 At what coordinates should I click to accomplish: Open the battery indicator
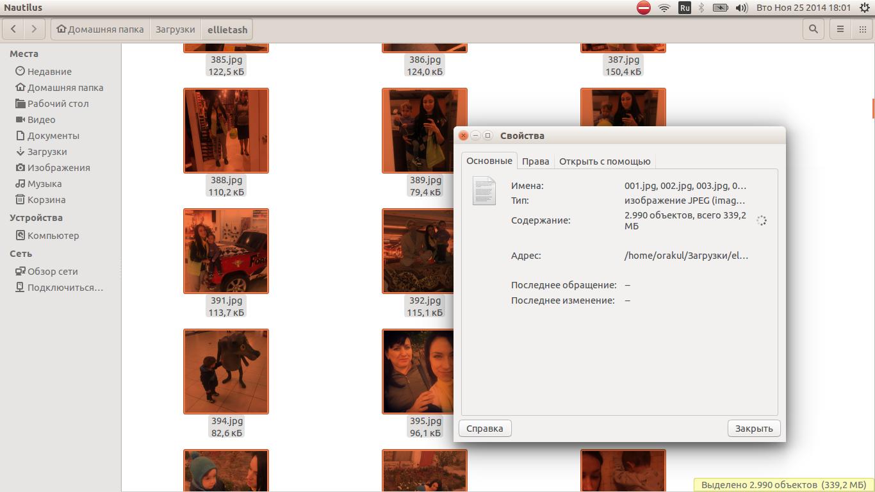point(721,8)
